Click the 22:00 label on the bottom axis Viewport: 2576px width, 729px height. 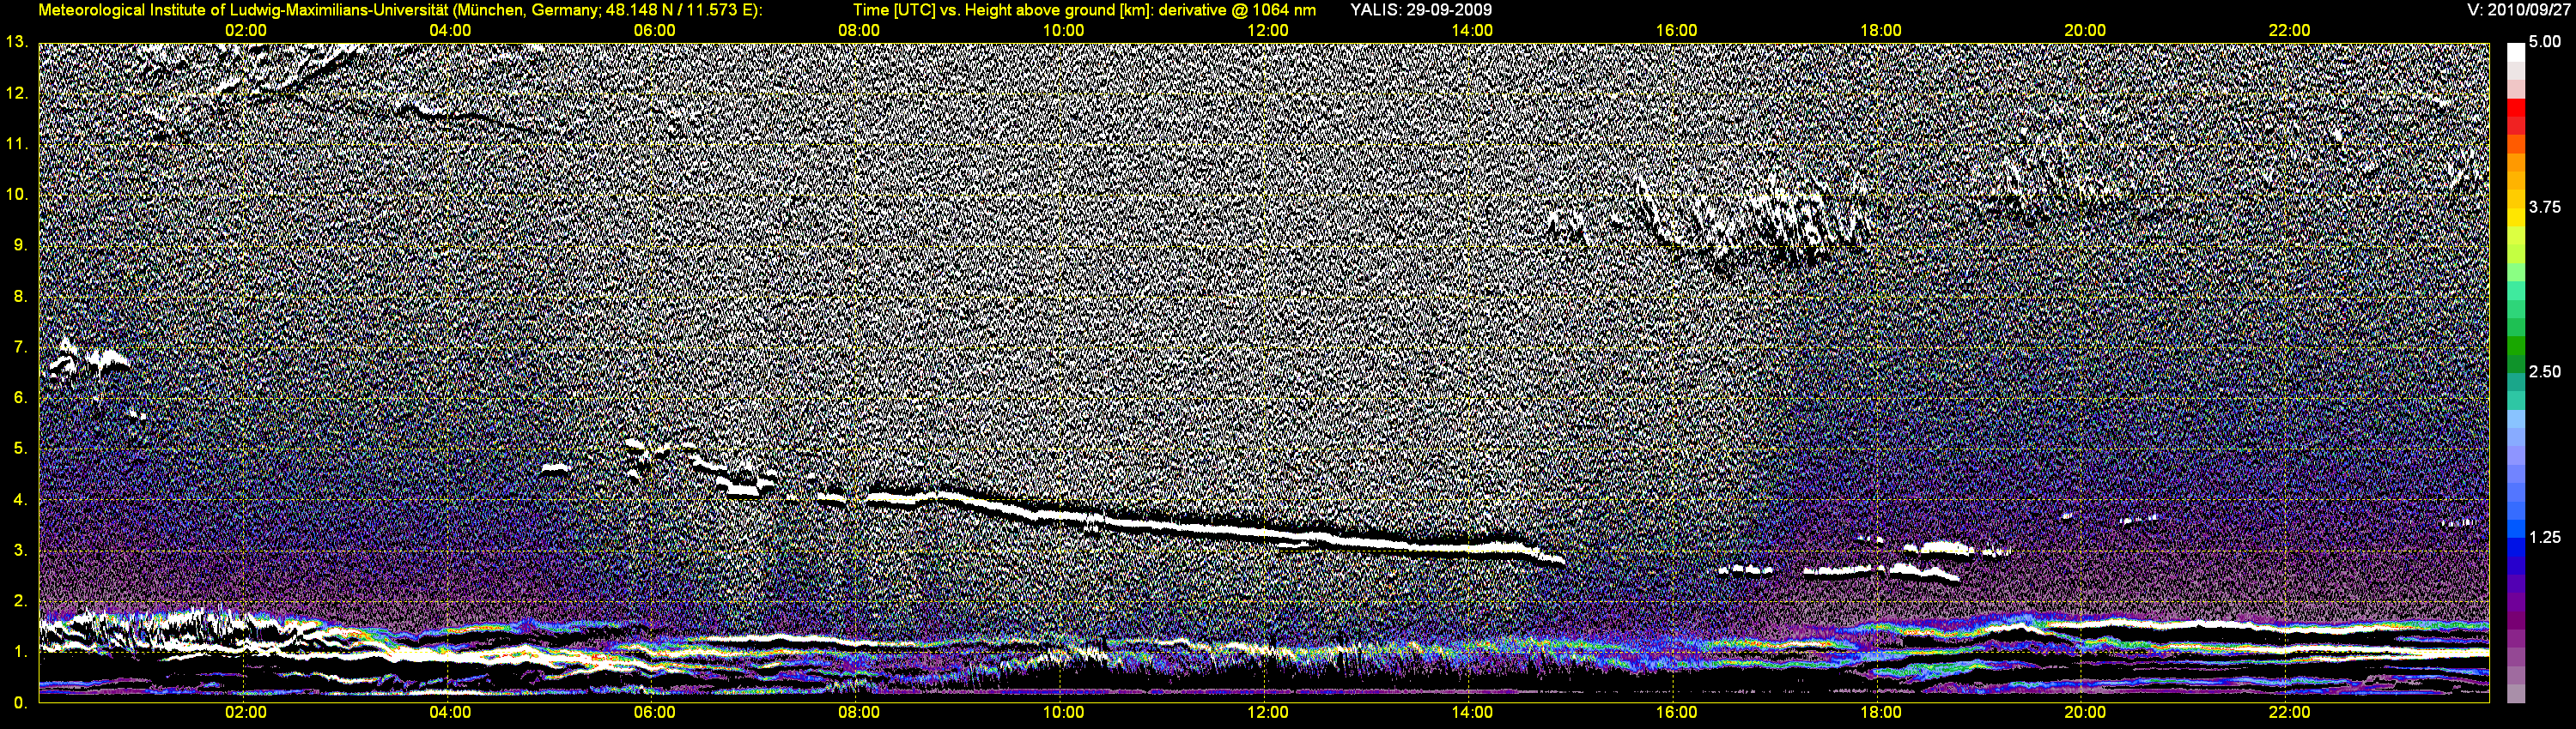click(x=2289, y=712)
